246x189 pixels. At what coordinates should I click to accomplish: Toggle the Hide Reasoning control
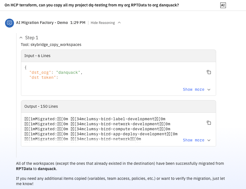(x=102, y=23)
